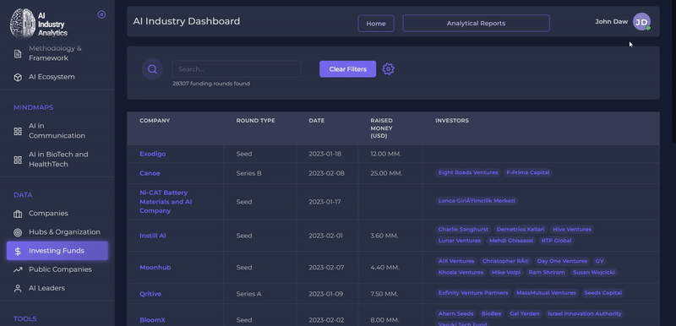This screenshot has height=326, width=676.
Task: Click the AI in Communication grid icon
Action: tap(18, 132)
